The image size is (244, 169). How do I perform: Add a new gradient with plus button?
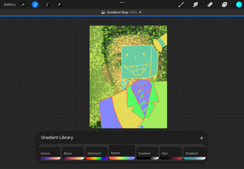201,138
